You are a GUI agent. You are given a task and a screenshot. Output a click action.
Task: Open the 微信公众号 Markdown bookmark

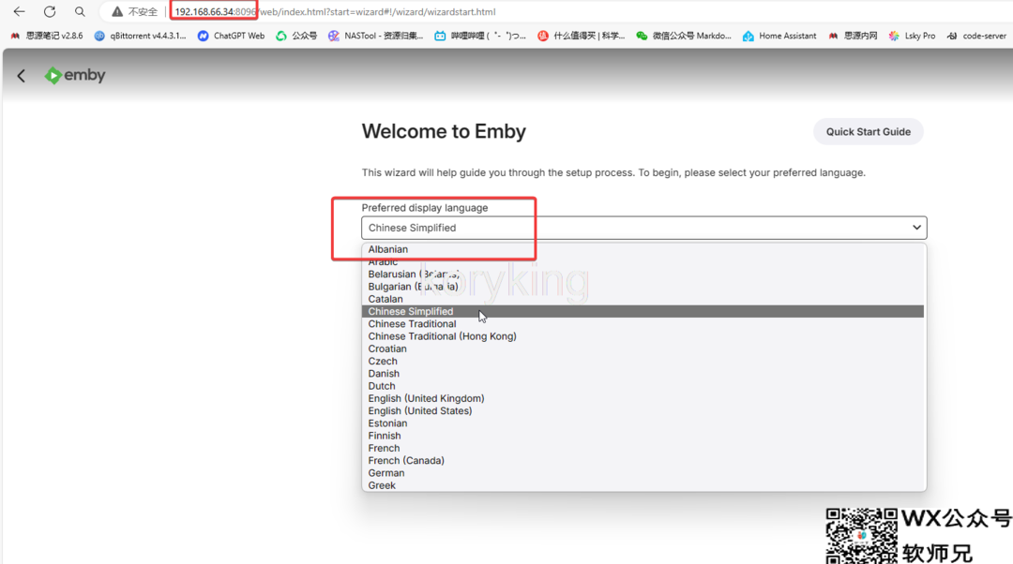[x=684, y=37]
